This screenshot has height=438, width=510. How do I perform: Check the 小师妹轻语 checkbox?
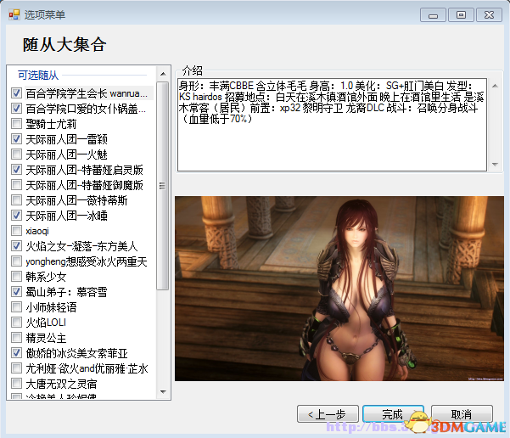16,307
